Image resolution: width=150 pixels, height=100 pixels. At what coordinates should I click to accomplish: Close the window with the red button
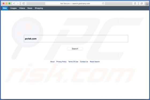3,3
